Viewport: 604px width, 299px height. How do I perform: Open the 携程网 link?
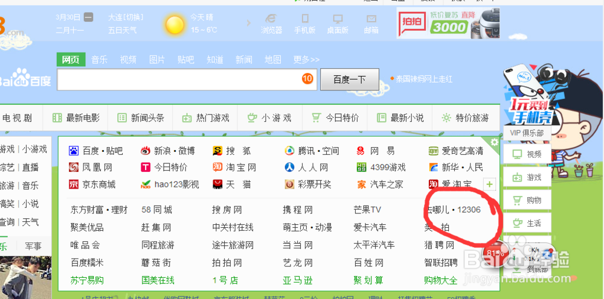click(x=298, y=210)
